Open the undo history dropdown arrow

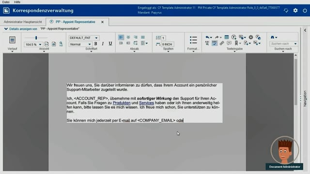[x=211, y=38]
